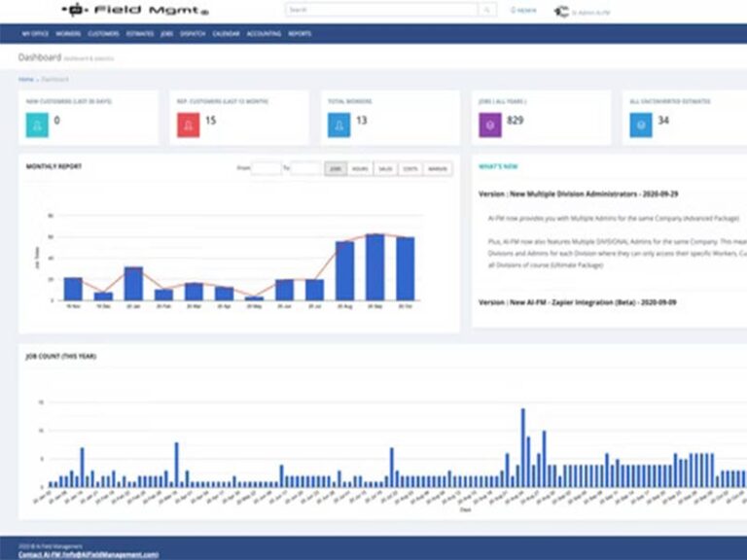
Task: Click the Unconverted Estimates tile icon
Action: pyautogui.click(x=641, y=125)
